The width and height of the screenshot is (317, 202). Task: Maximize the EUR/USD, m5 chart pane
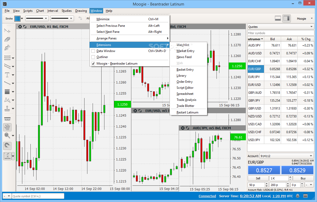[140, 111]
